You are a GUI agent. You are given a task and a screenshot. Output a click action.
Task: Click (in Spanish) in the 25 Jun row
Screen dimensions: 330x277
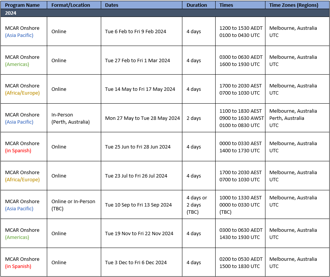click(18, 151)
